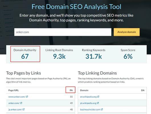The width and height of the screenshot is (151, 114).
Task: Open external link icon beside pt.wikipedia.org
Action: [x=98, y=103]
